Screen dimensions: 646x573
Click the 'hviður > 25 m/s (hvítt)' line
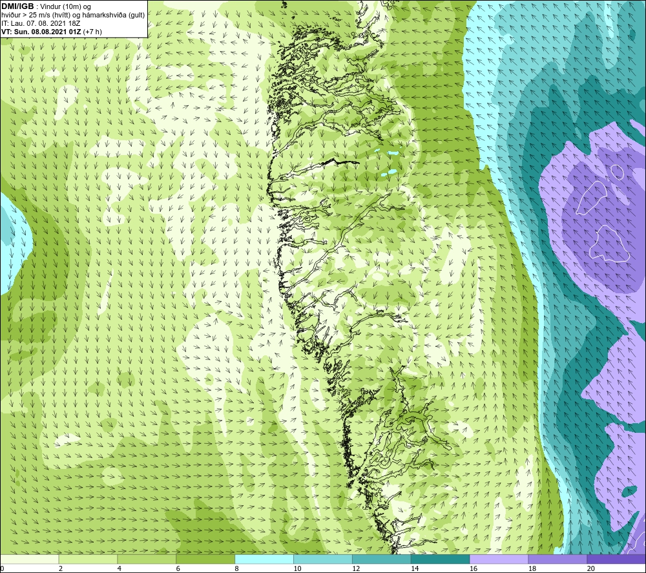36,16
